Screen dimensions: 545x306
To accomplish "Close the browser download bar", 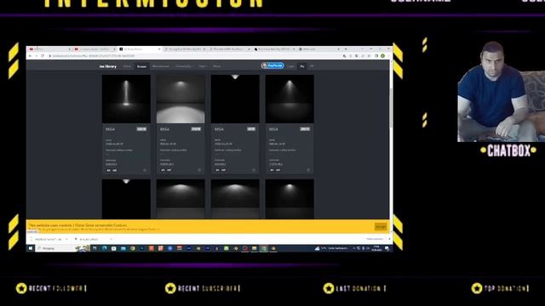I will pyautogui.click(x=389, y=239).
